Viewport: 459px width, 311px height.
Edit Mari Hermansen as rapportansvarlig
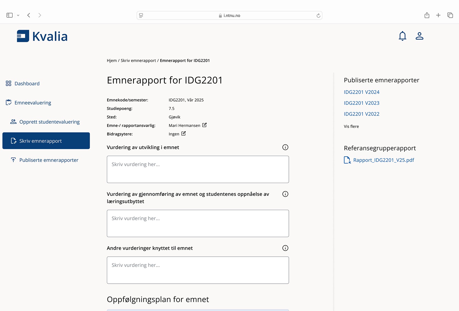click(204, 125)
